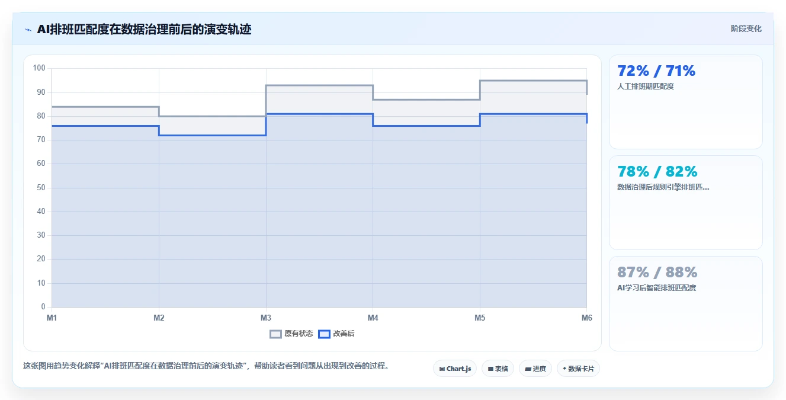Click the 数据治理后规则引擎排班匹… card label
The image size is (786, 400).
[663, 187]
